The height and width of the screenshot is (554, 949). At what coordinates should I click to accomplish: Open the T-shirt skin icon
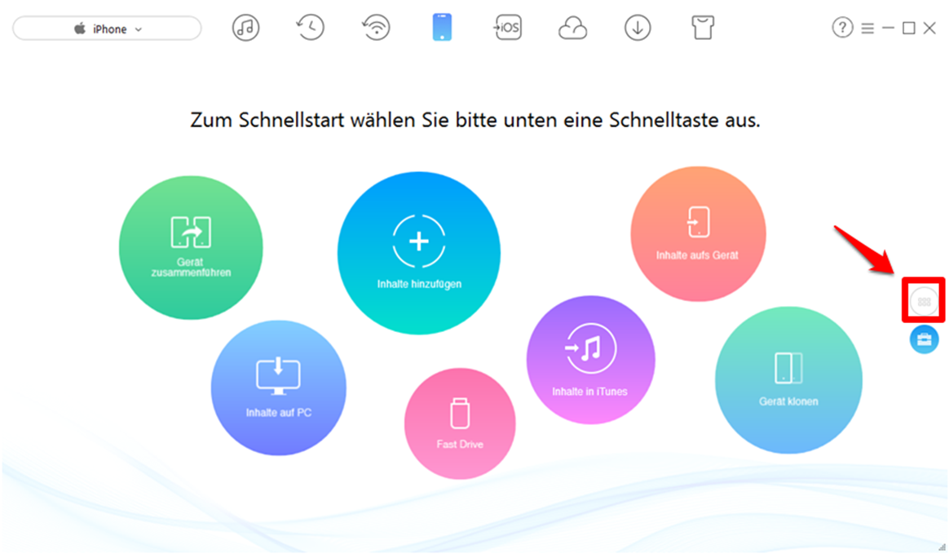(703, 28)
